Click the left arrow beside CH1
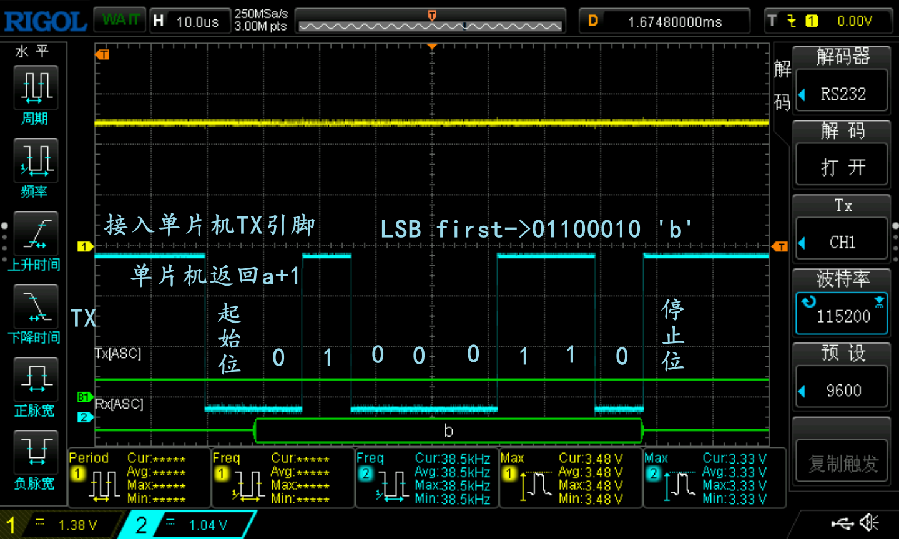This screenshot has height=539, width=899. click(x=802, y=243)
